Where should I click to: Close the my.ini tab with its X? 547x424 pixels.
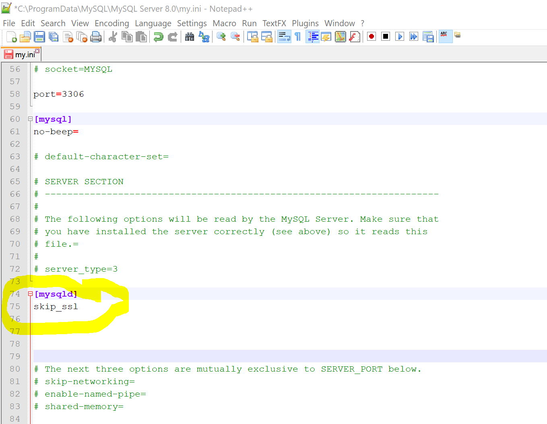[37, 51]
